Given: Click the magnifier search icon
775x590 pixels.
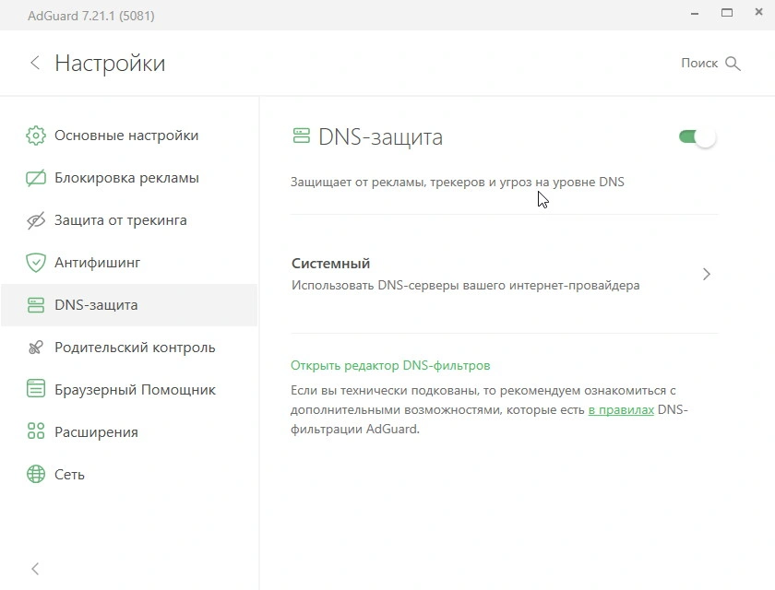Looking at the screenshot, I should tap(733, 64).
